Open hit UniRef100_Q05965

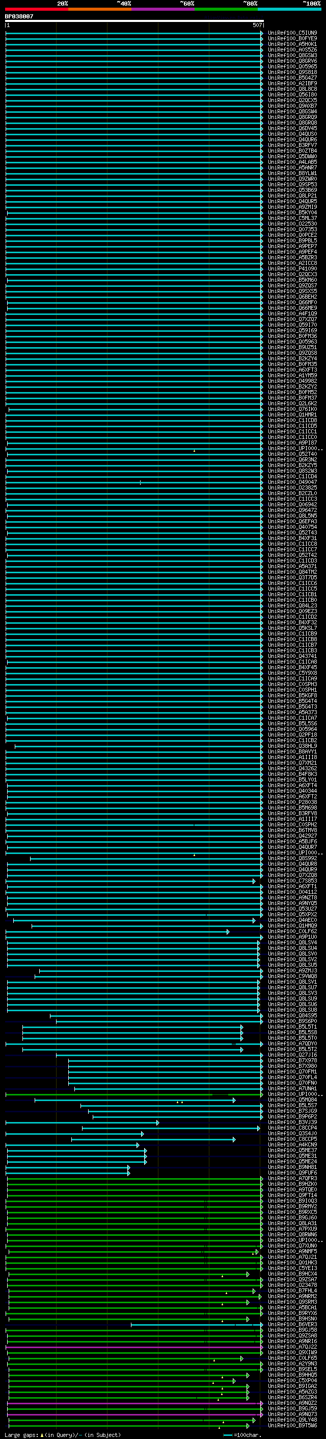(x=292, y=66)
